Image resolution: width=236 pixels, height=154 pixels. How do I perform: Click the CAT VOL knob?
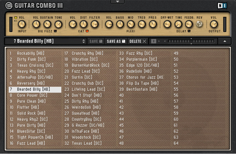coord(73,24)
